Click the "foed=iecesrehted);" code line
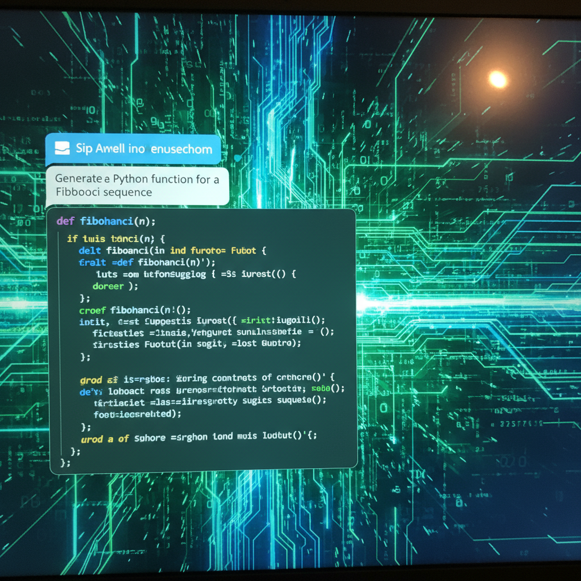The image size is (581, 581). click(x=137, y=414)
